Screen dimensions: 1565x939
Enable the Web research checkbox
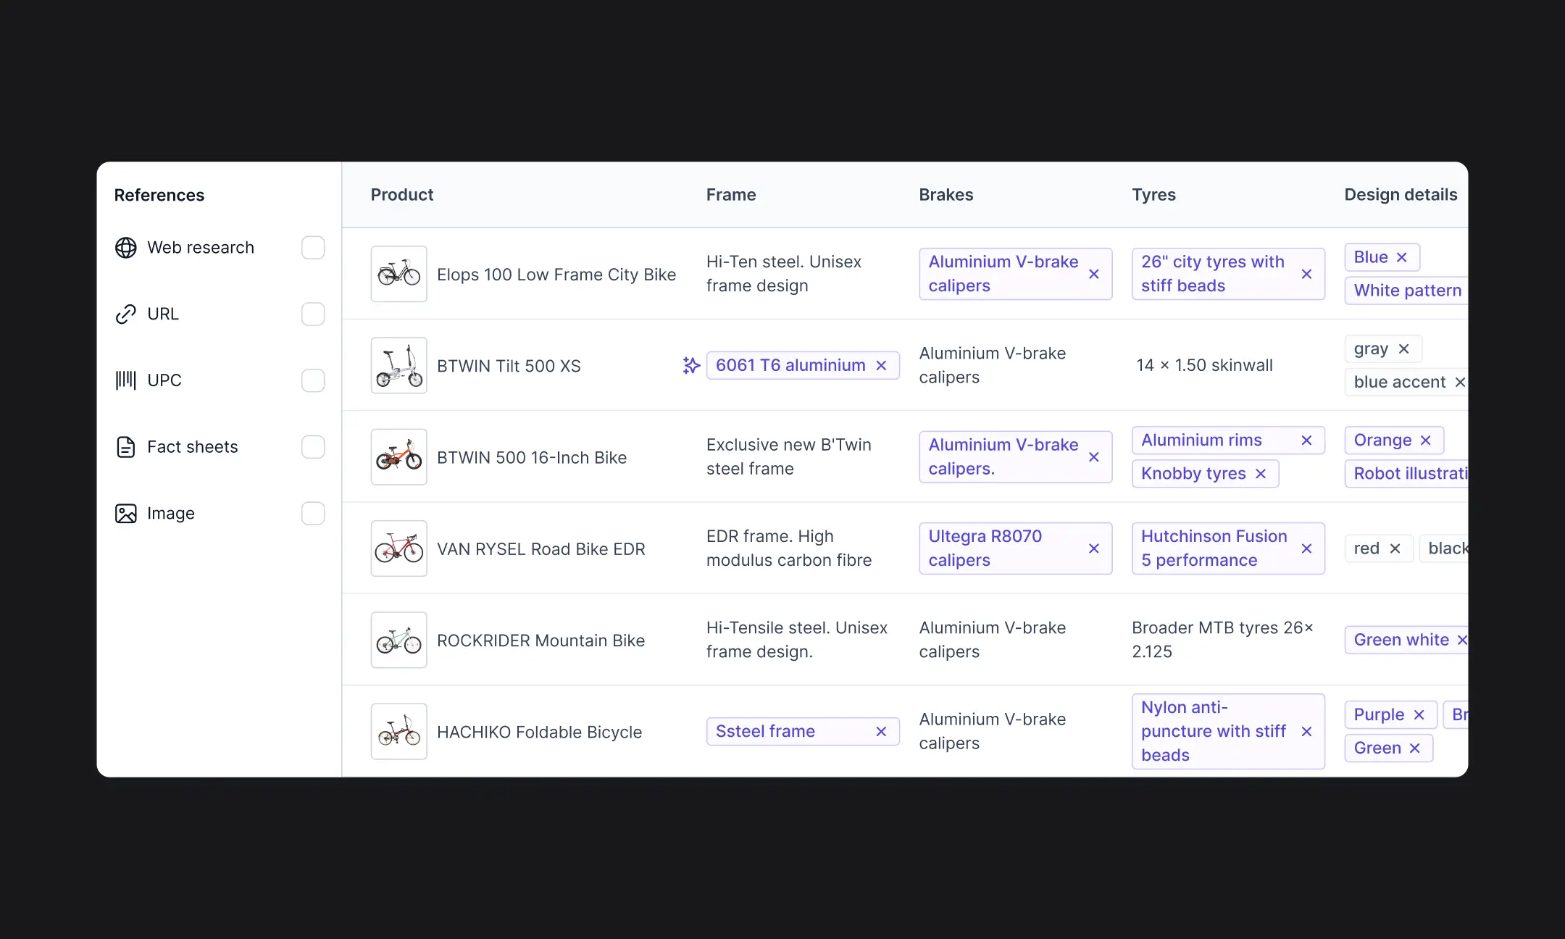tap(313, 248)
